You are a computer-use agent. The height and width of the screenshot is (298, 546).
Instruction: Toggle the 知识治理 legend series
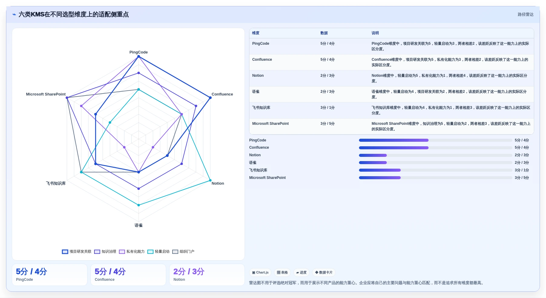coord(105,251)
